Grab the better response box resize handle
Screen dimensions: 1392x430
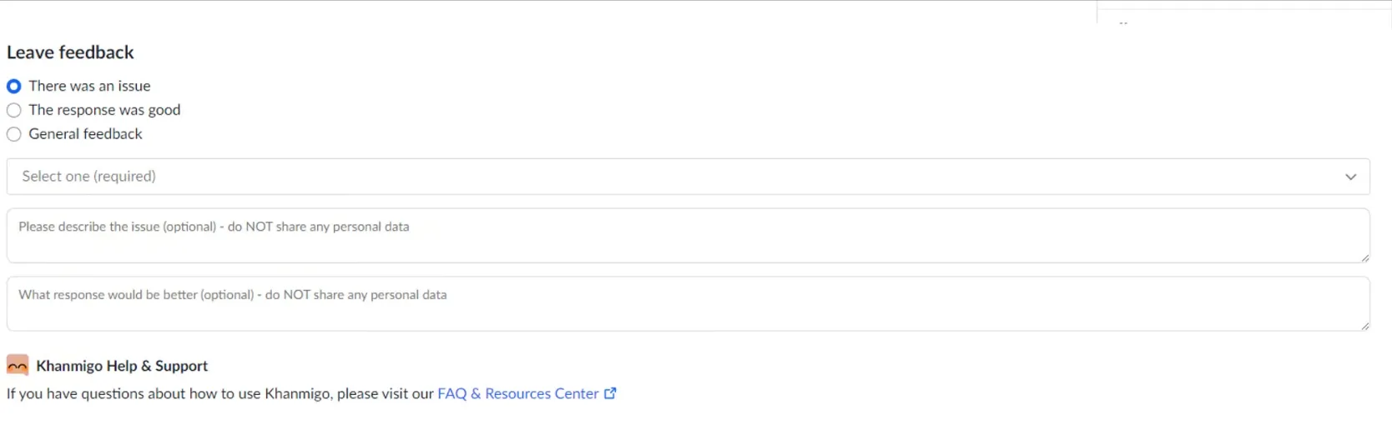(1364, 326)
